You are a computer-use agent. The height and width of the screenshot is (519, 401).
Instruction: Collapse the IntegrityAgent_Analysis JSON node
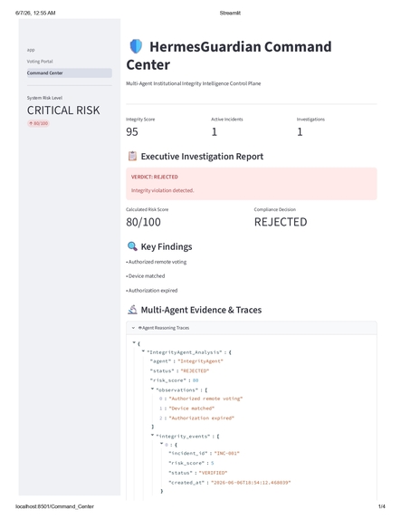pos(143,351)
